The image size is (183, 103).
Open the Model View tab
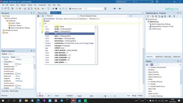click(x=159, y=57)
